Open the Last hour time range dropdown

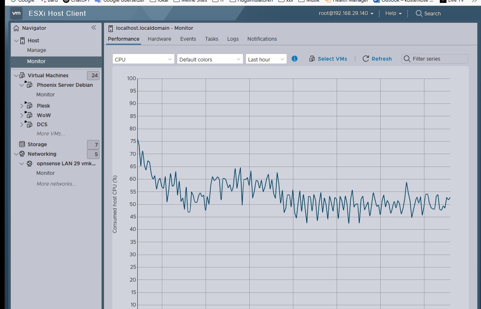click(266, 59)
